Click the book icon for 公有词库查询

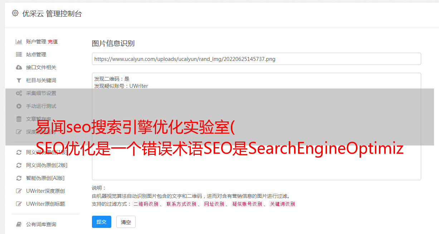click(19, 224)
